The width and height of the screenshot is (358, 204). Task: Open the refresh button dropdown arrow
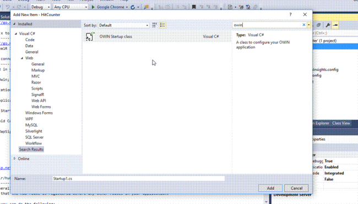click(x=138, y=7)
